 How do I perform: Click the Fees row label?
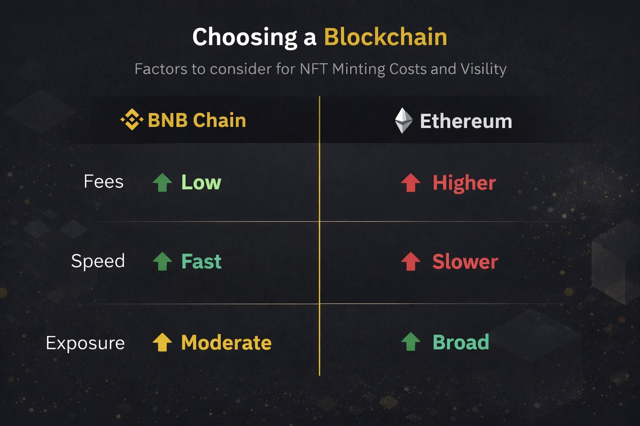pos(103,182)
